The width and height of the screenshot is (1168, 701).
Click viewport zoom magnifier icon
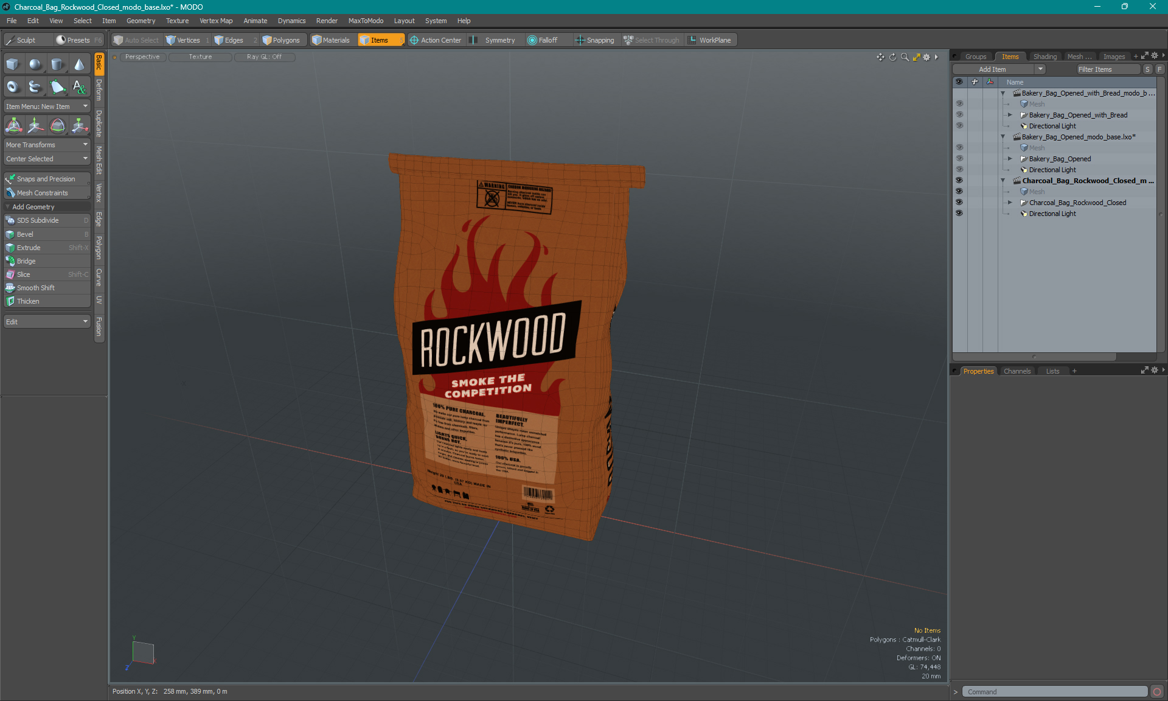coord(905,57)
